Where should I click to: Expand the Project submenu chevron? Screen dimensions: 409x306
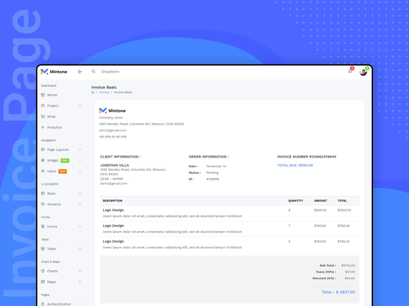pyautogui.click(x=80, y=106)
